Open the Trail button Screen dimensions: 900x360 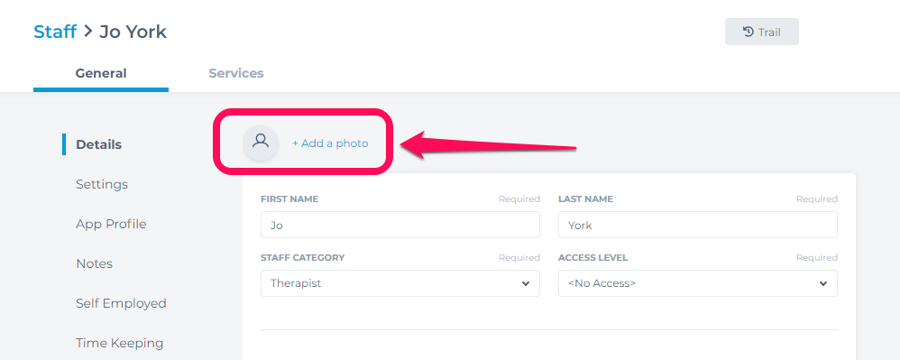coord(762,32)
